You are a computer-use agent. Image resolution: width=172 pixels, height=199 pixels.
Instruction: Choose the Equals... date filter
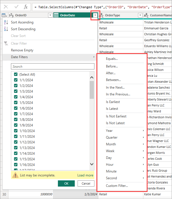[x=112, y=59]
